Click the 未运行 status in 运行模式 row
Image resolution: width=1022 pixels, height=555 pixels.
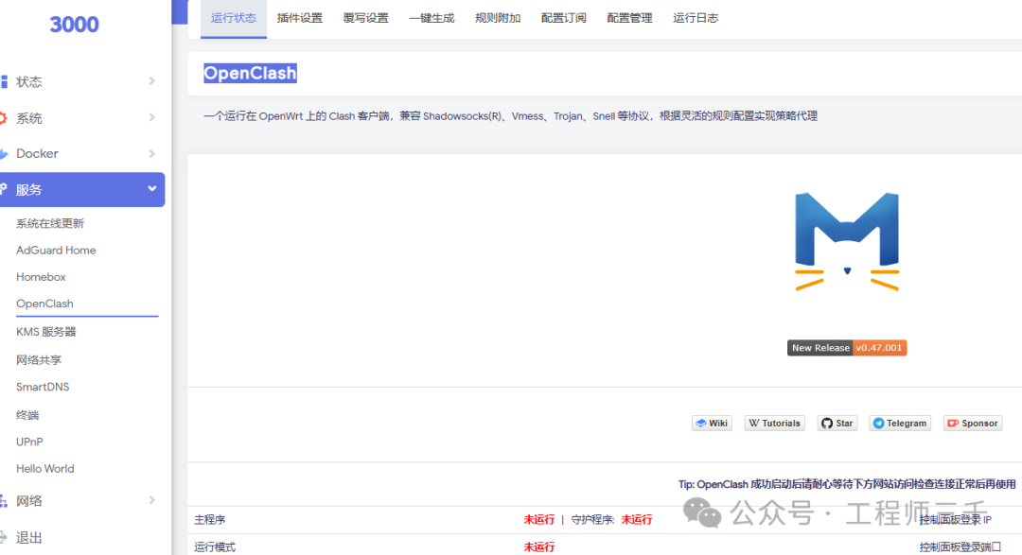click(x=539, y=547)
